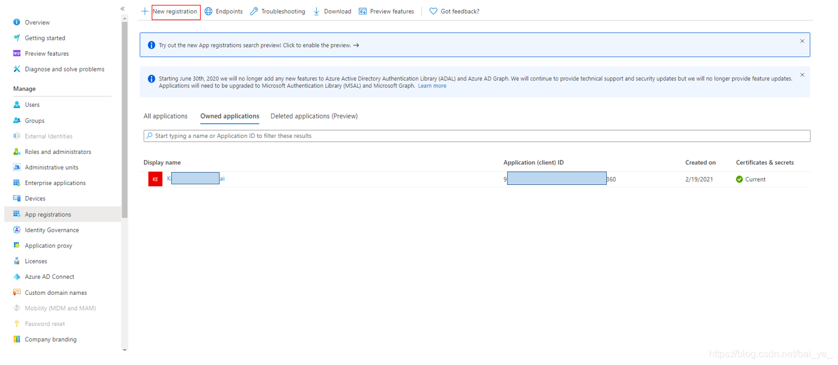Select the Owned applications tab

230,116
